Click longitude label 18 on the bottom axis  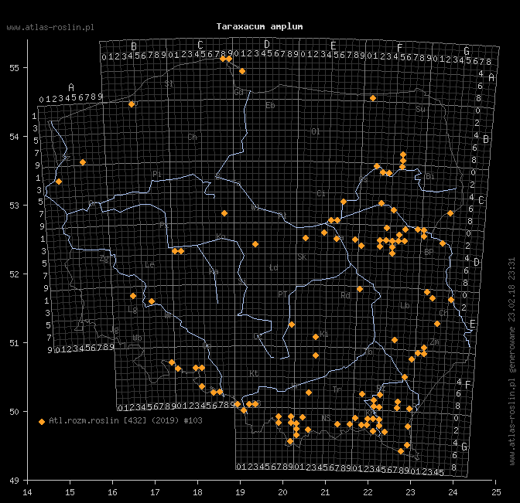click(197, 492)
